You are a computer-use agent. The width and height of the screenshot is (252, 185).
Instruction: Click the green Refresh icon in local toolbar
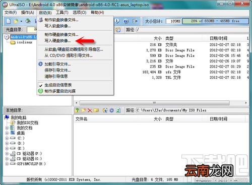[x=118, y=110]
